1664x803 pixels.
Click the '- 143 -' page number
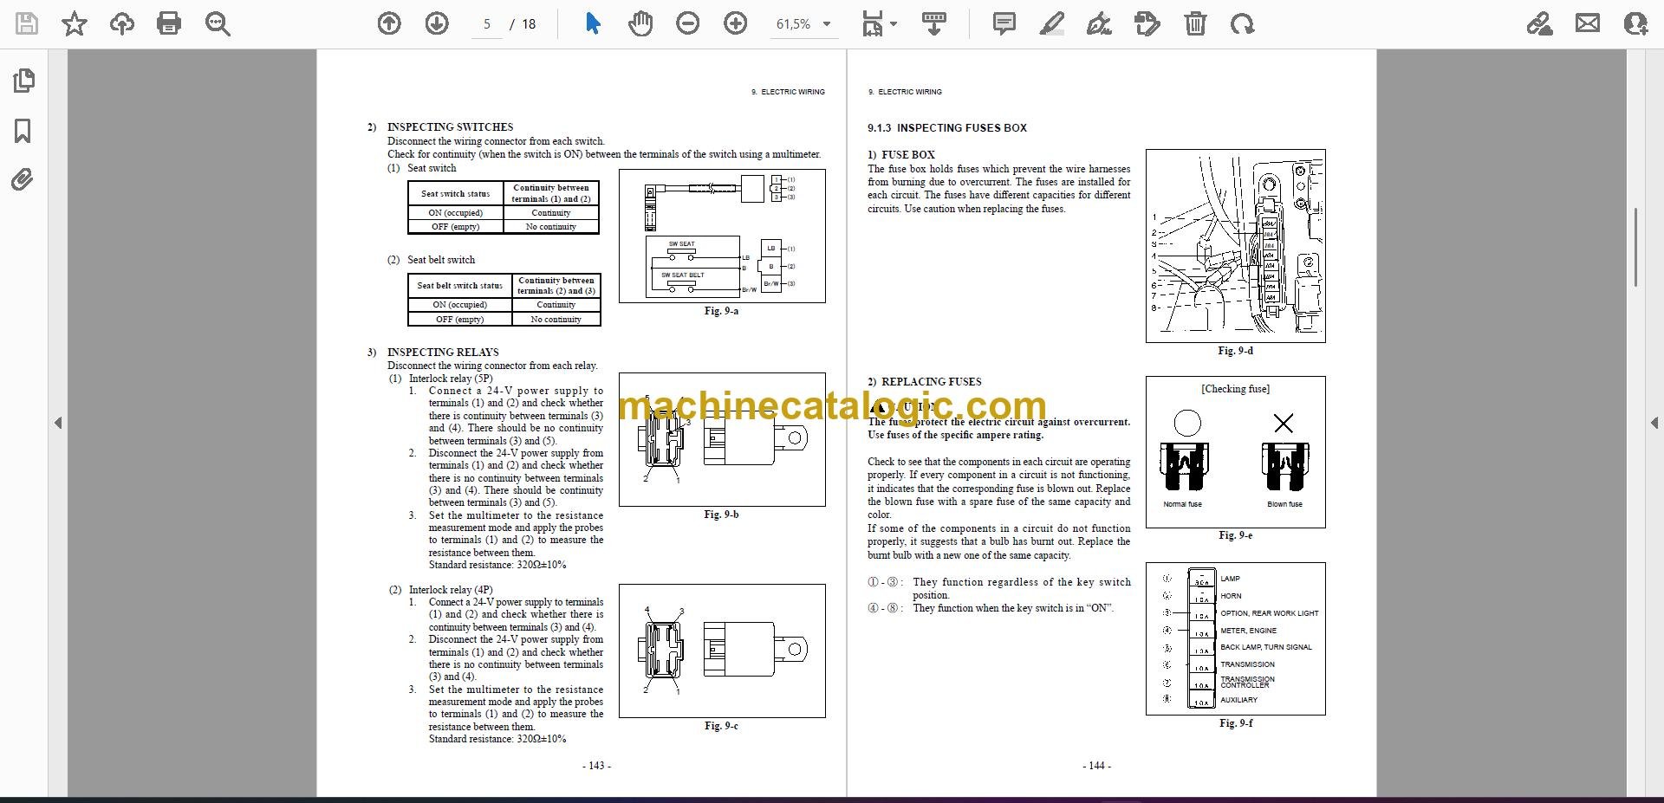click(x=596, y=766)
